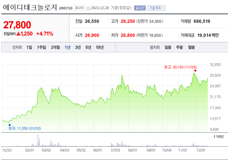Screen dimensions: 228x160
Task: Click the 고가 value 28,250
Action: 128,22
